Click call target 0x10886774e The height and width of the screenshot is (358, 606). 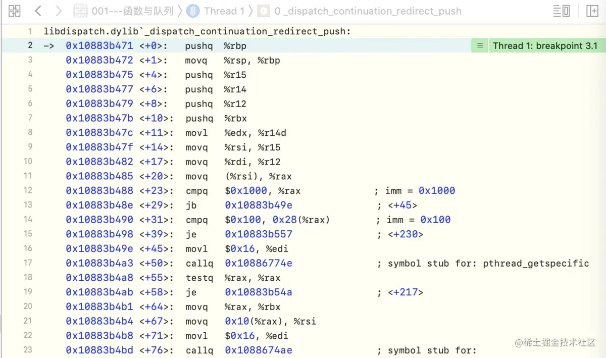(x=259, y=263)
